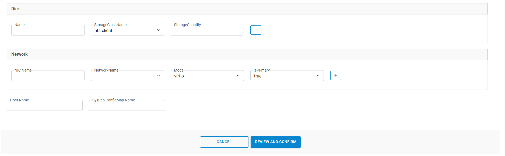Expand the Model dropdown chevron
Image resolution: width=505 pixels, height=156 pixels.
tap(238, 76)
